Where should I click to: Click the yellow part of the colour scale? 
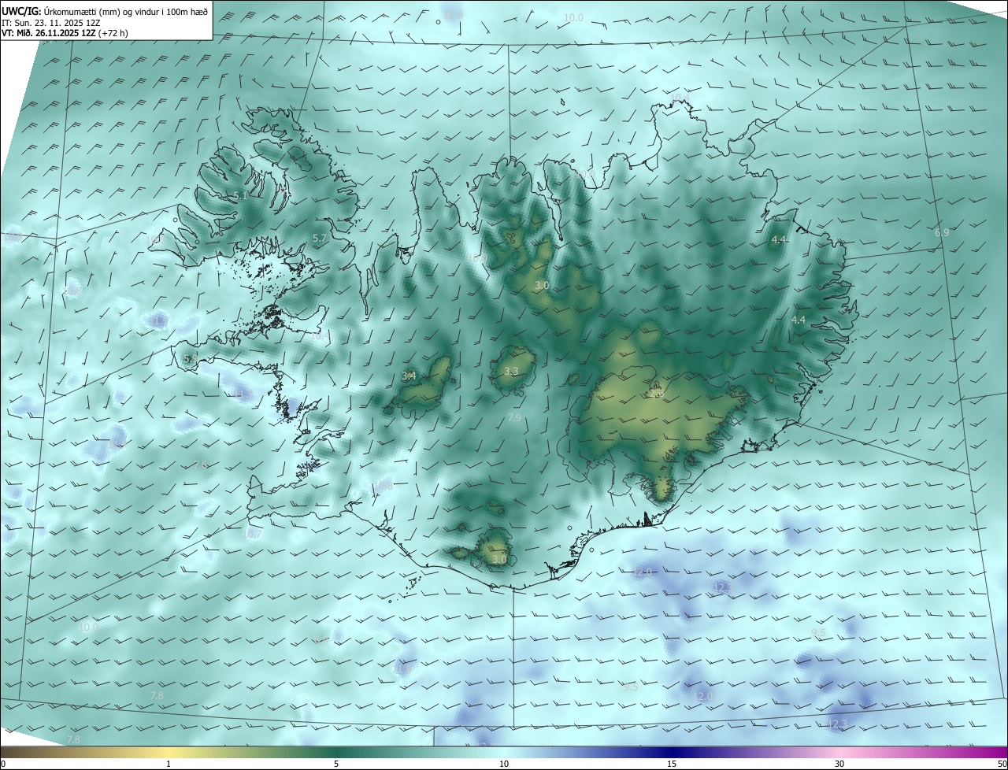point(169,753)
